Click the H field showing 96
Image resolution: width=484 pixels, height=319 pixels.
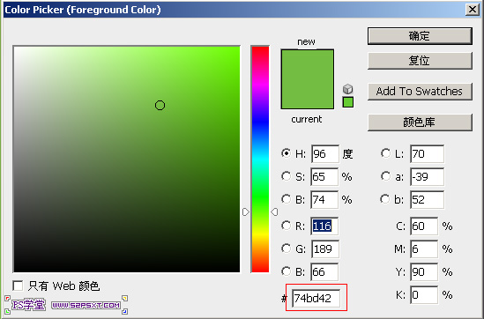(325, 153)
